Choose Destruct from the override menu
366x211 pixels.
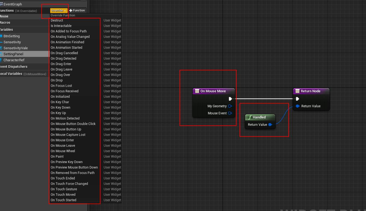coord(57,20)
